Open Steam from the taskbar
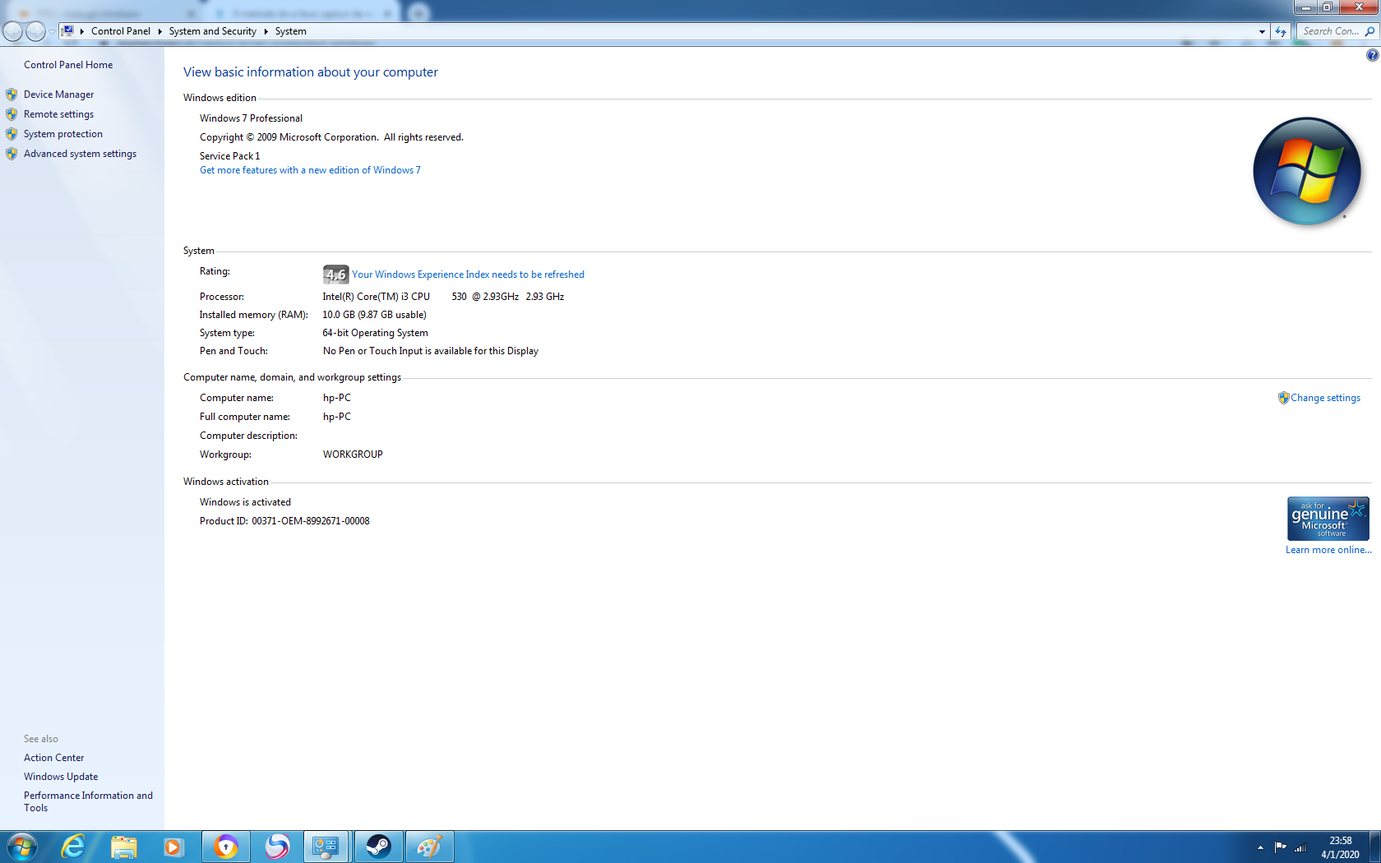Screen dimensions: 1381x863 pos(378,847)
